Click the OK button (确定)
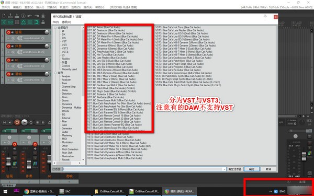Image resolution: width=314 pixels, height=196 pixels. tap(252, 169)
